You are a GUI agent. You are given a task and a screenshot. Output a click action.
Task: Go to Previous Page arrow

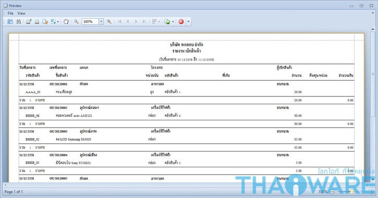tap(128, 22)
